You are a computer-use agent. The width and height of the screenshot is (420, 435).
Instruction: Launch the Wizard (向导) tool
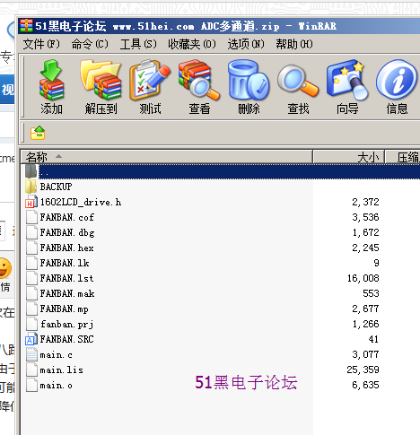point(347,80)
